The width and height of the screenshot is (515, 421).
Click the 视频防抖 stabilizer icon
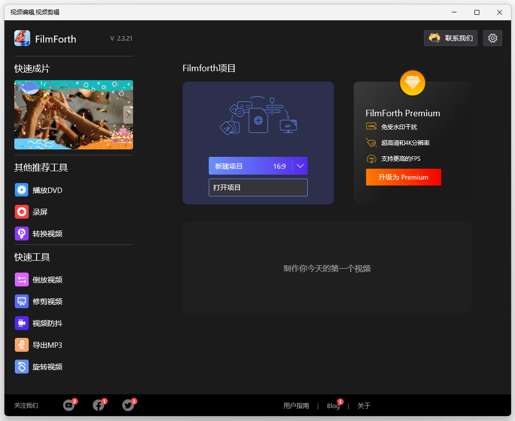pyautogui.click(x=22, y=323)
